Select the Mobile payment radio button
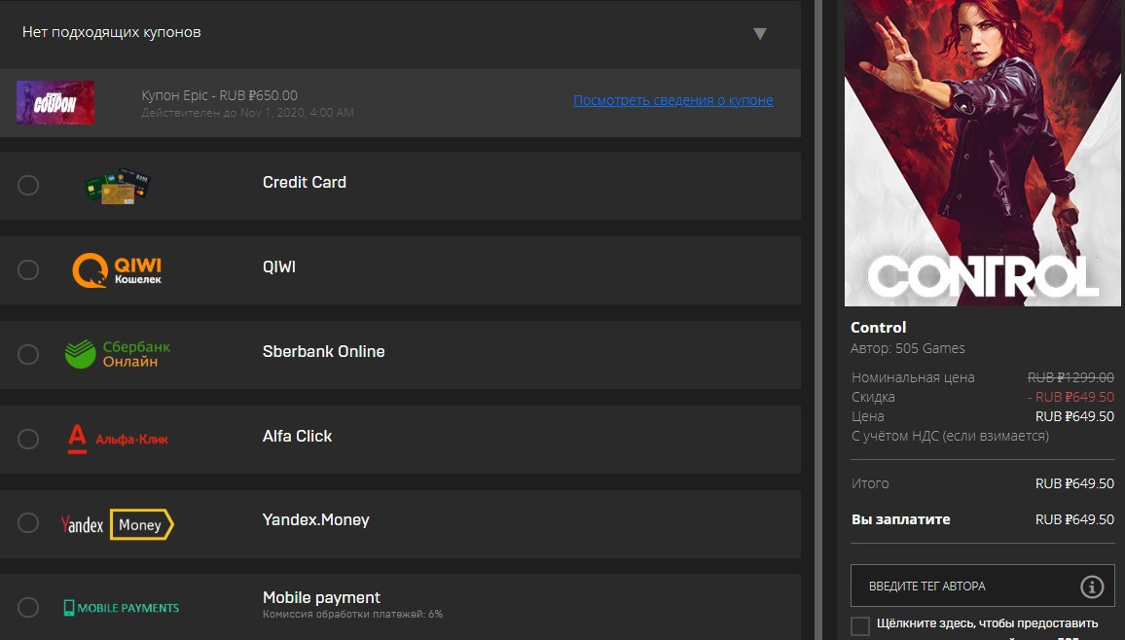 [28, 607]
